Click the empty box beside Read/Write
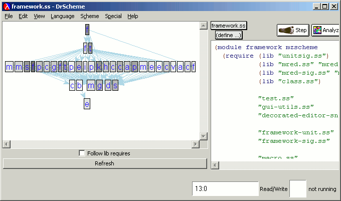Viewport: 341px width, 201px height. [x=298, y=188]
